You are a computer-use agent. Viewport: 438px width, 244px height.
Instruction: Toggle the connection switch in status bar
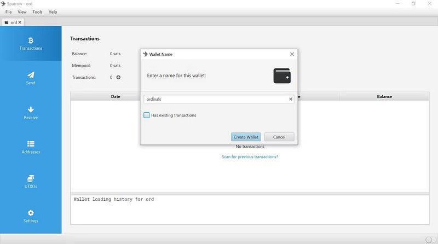pyautogui.click(x=430, y=240)
